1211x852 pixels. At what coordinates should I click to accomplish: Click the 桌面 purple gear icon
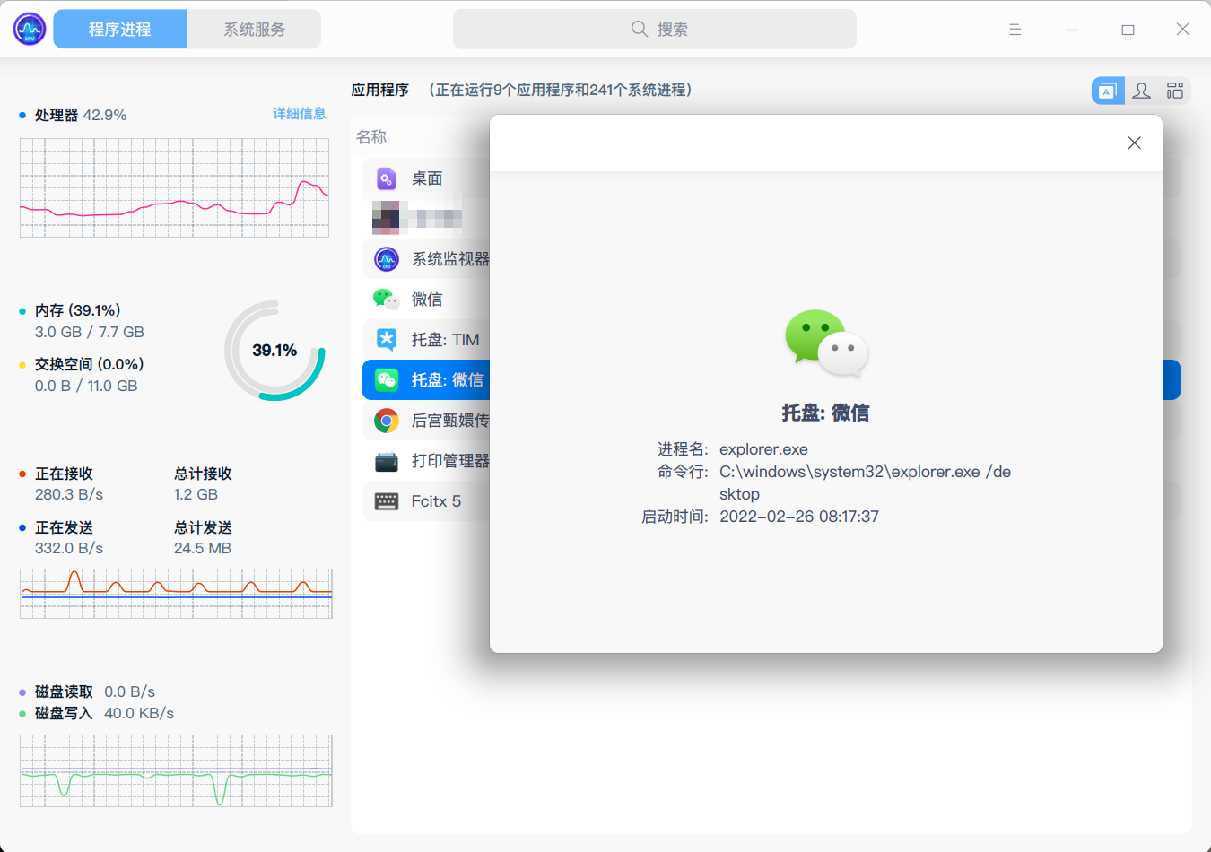(386, 178)
